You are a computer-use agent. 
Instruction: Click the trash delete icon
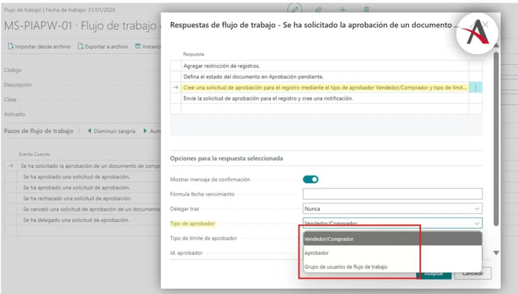click(366, 10)
